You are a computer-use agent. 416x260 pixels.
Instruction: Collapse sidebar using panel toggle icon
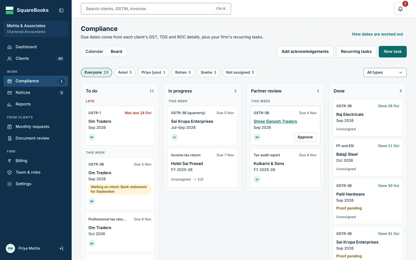(61, 10)
